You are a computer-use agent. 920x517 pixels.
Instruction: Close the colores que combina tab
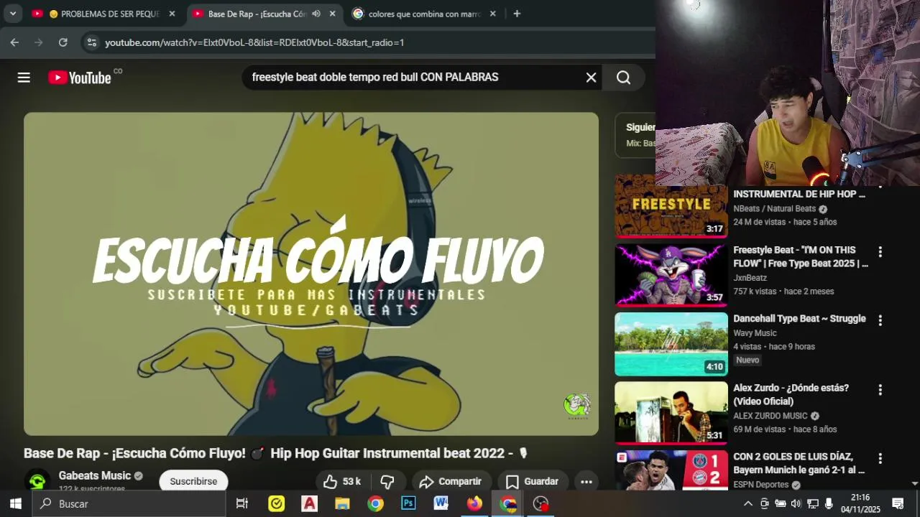click(x=492, y=14)
